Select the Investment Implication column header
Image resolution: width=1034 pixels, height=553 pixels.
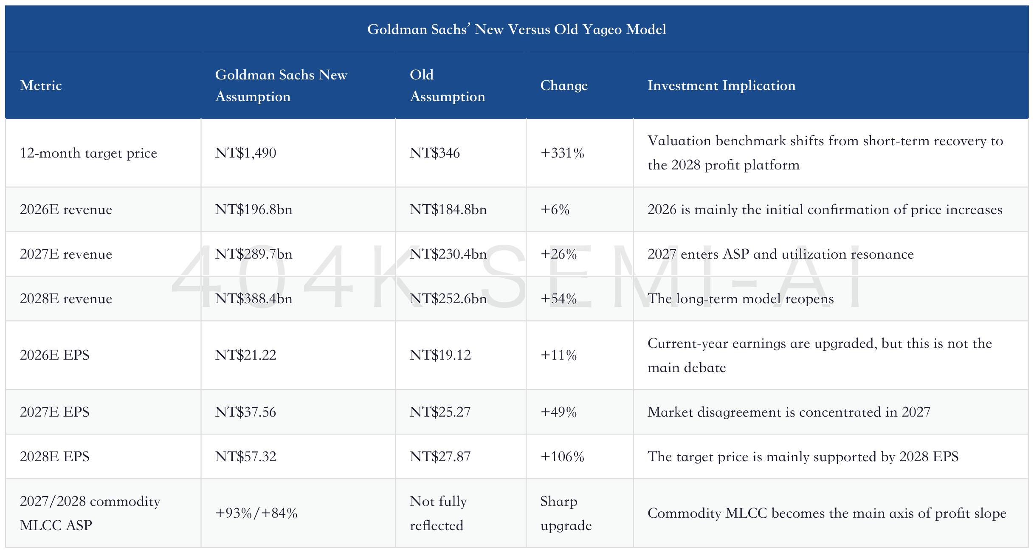[721, 85]
